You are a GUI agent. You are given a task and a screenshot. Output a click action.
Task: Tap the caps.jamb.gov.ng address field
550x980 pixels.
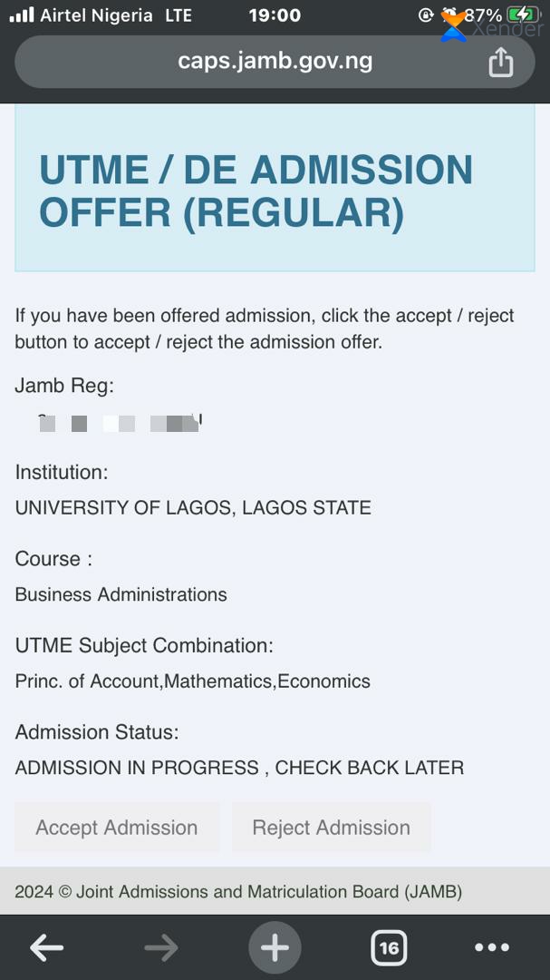pos(275,62)
